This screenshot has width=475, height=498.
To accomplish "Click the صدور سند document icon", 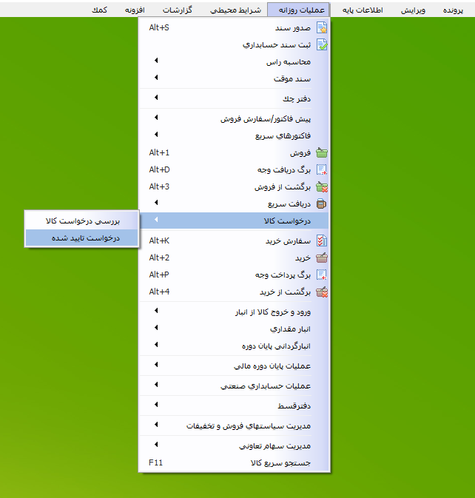I will (321, 28).
